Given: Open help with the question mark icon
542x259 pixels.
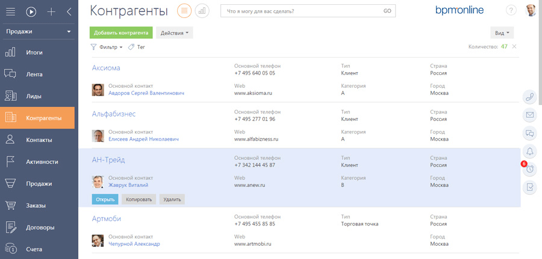Looking at the screenshot, I should click(511, 10).
